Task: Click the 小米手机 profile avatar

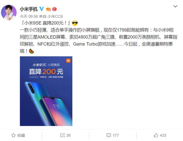Action: 9,13
